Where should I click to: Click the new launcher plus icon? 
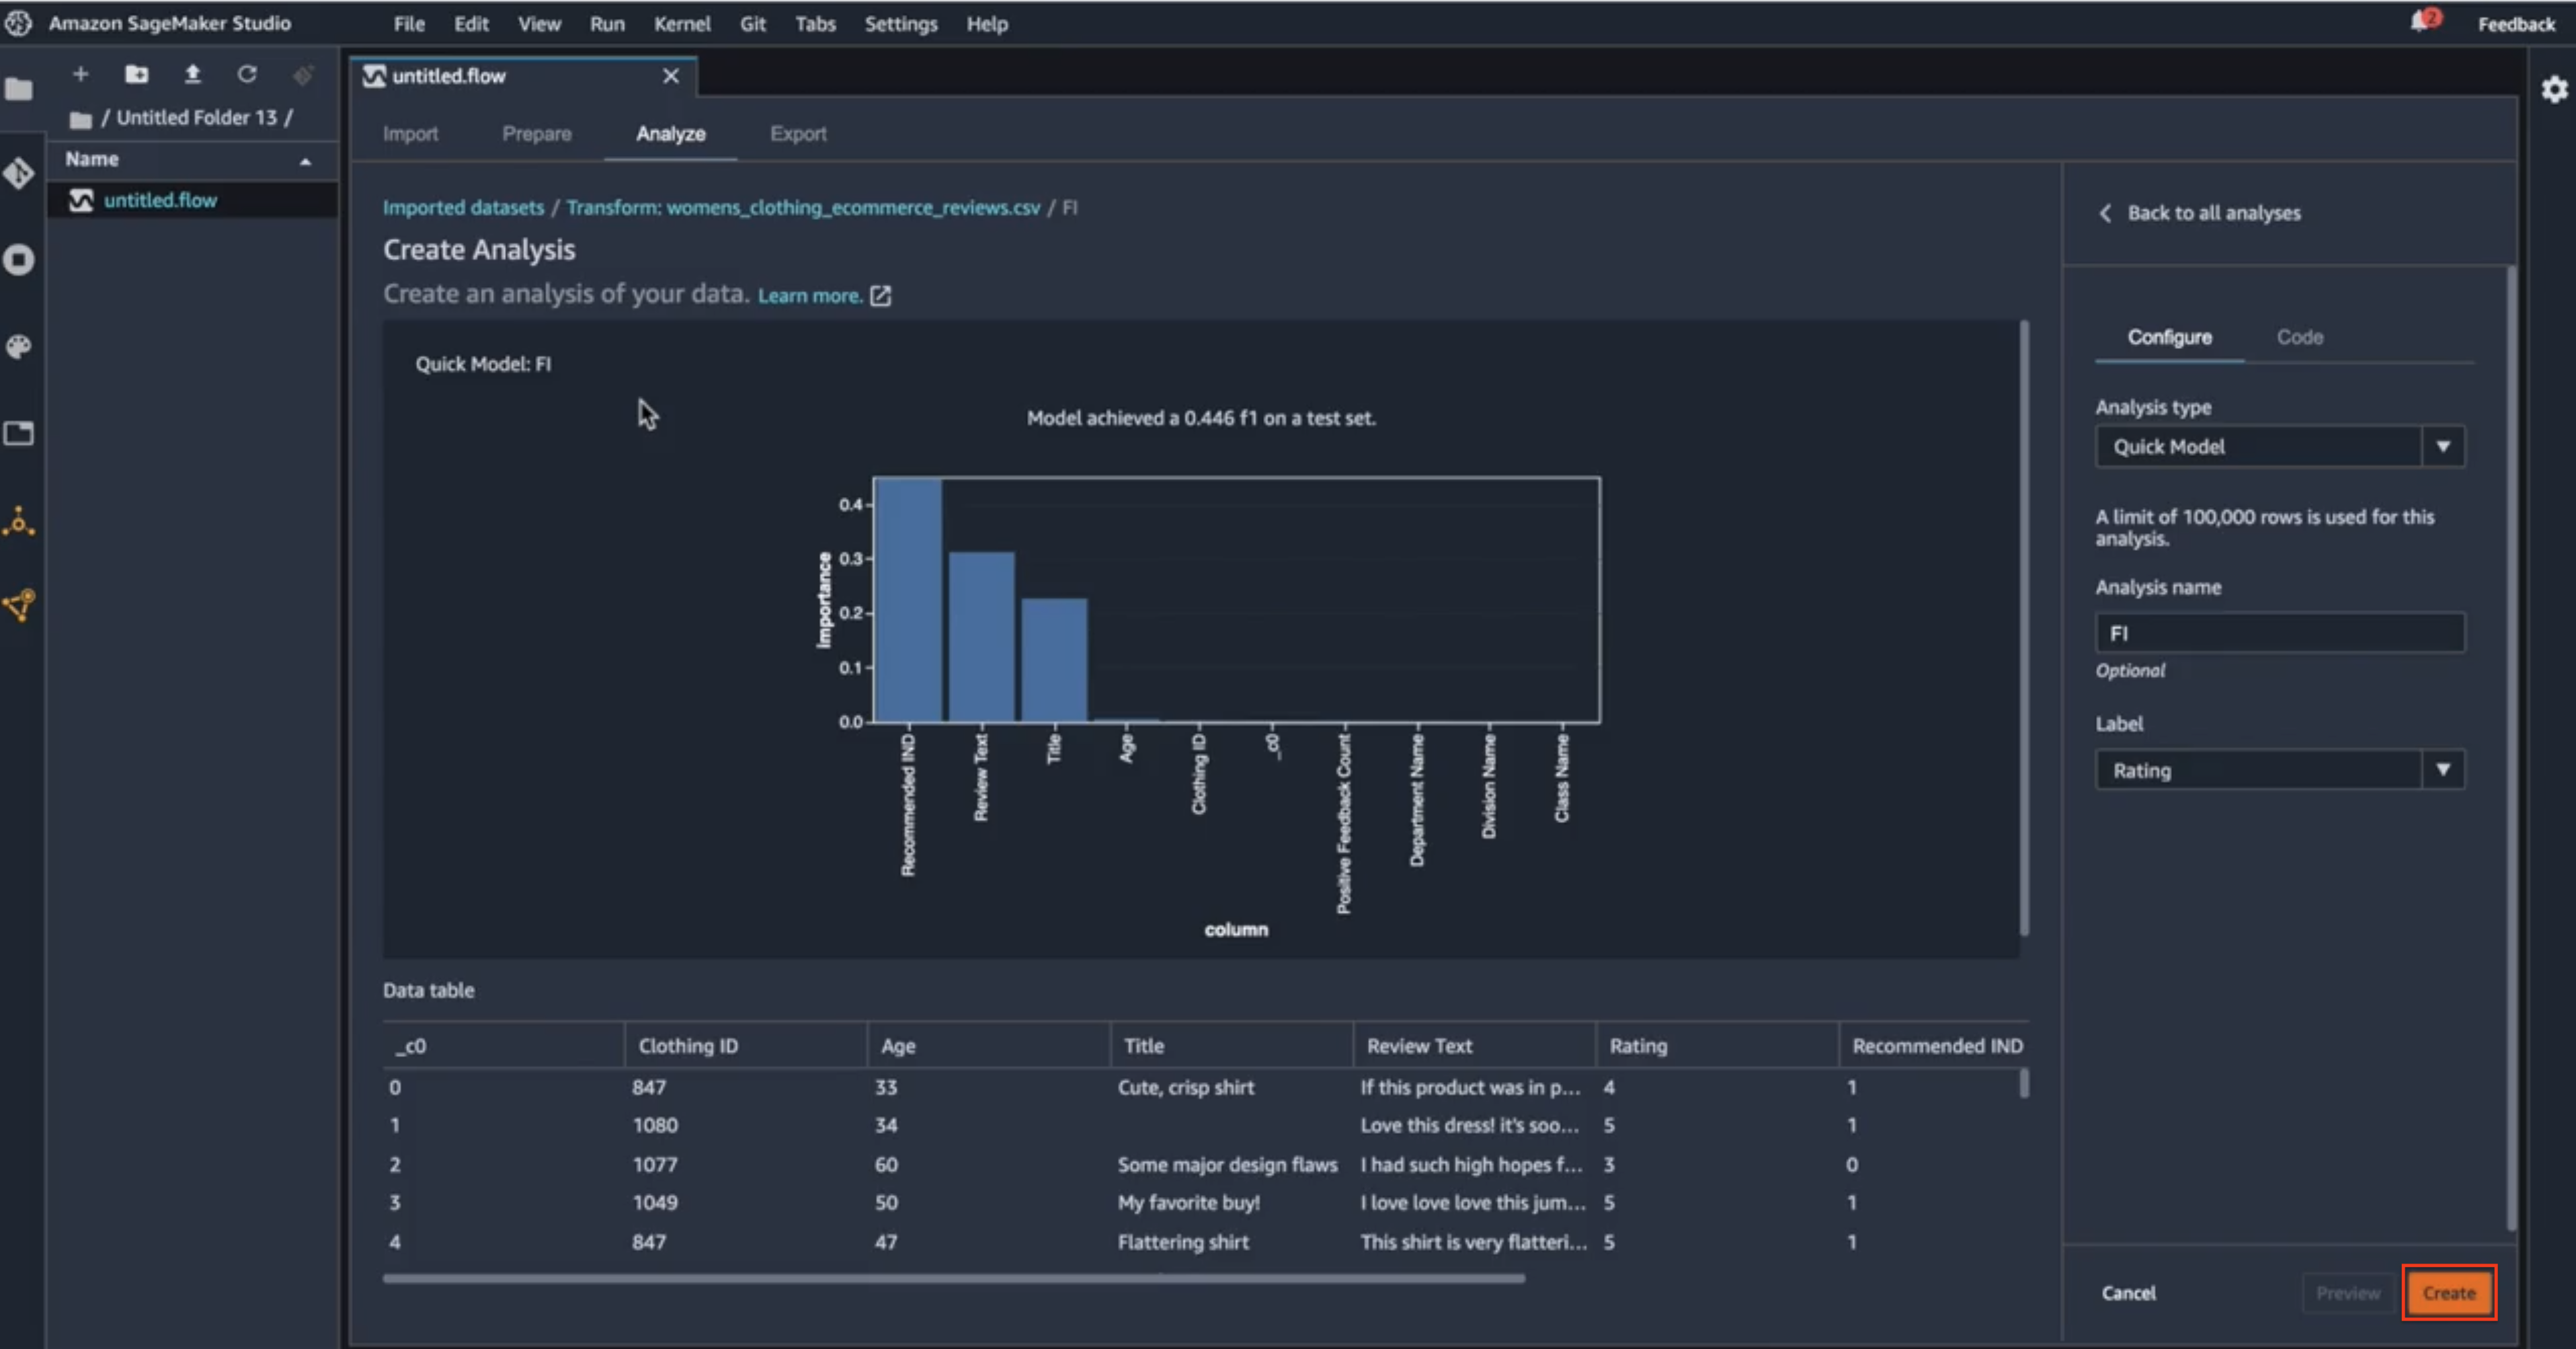click(x=81, y=74)
